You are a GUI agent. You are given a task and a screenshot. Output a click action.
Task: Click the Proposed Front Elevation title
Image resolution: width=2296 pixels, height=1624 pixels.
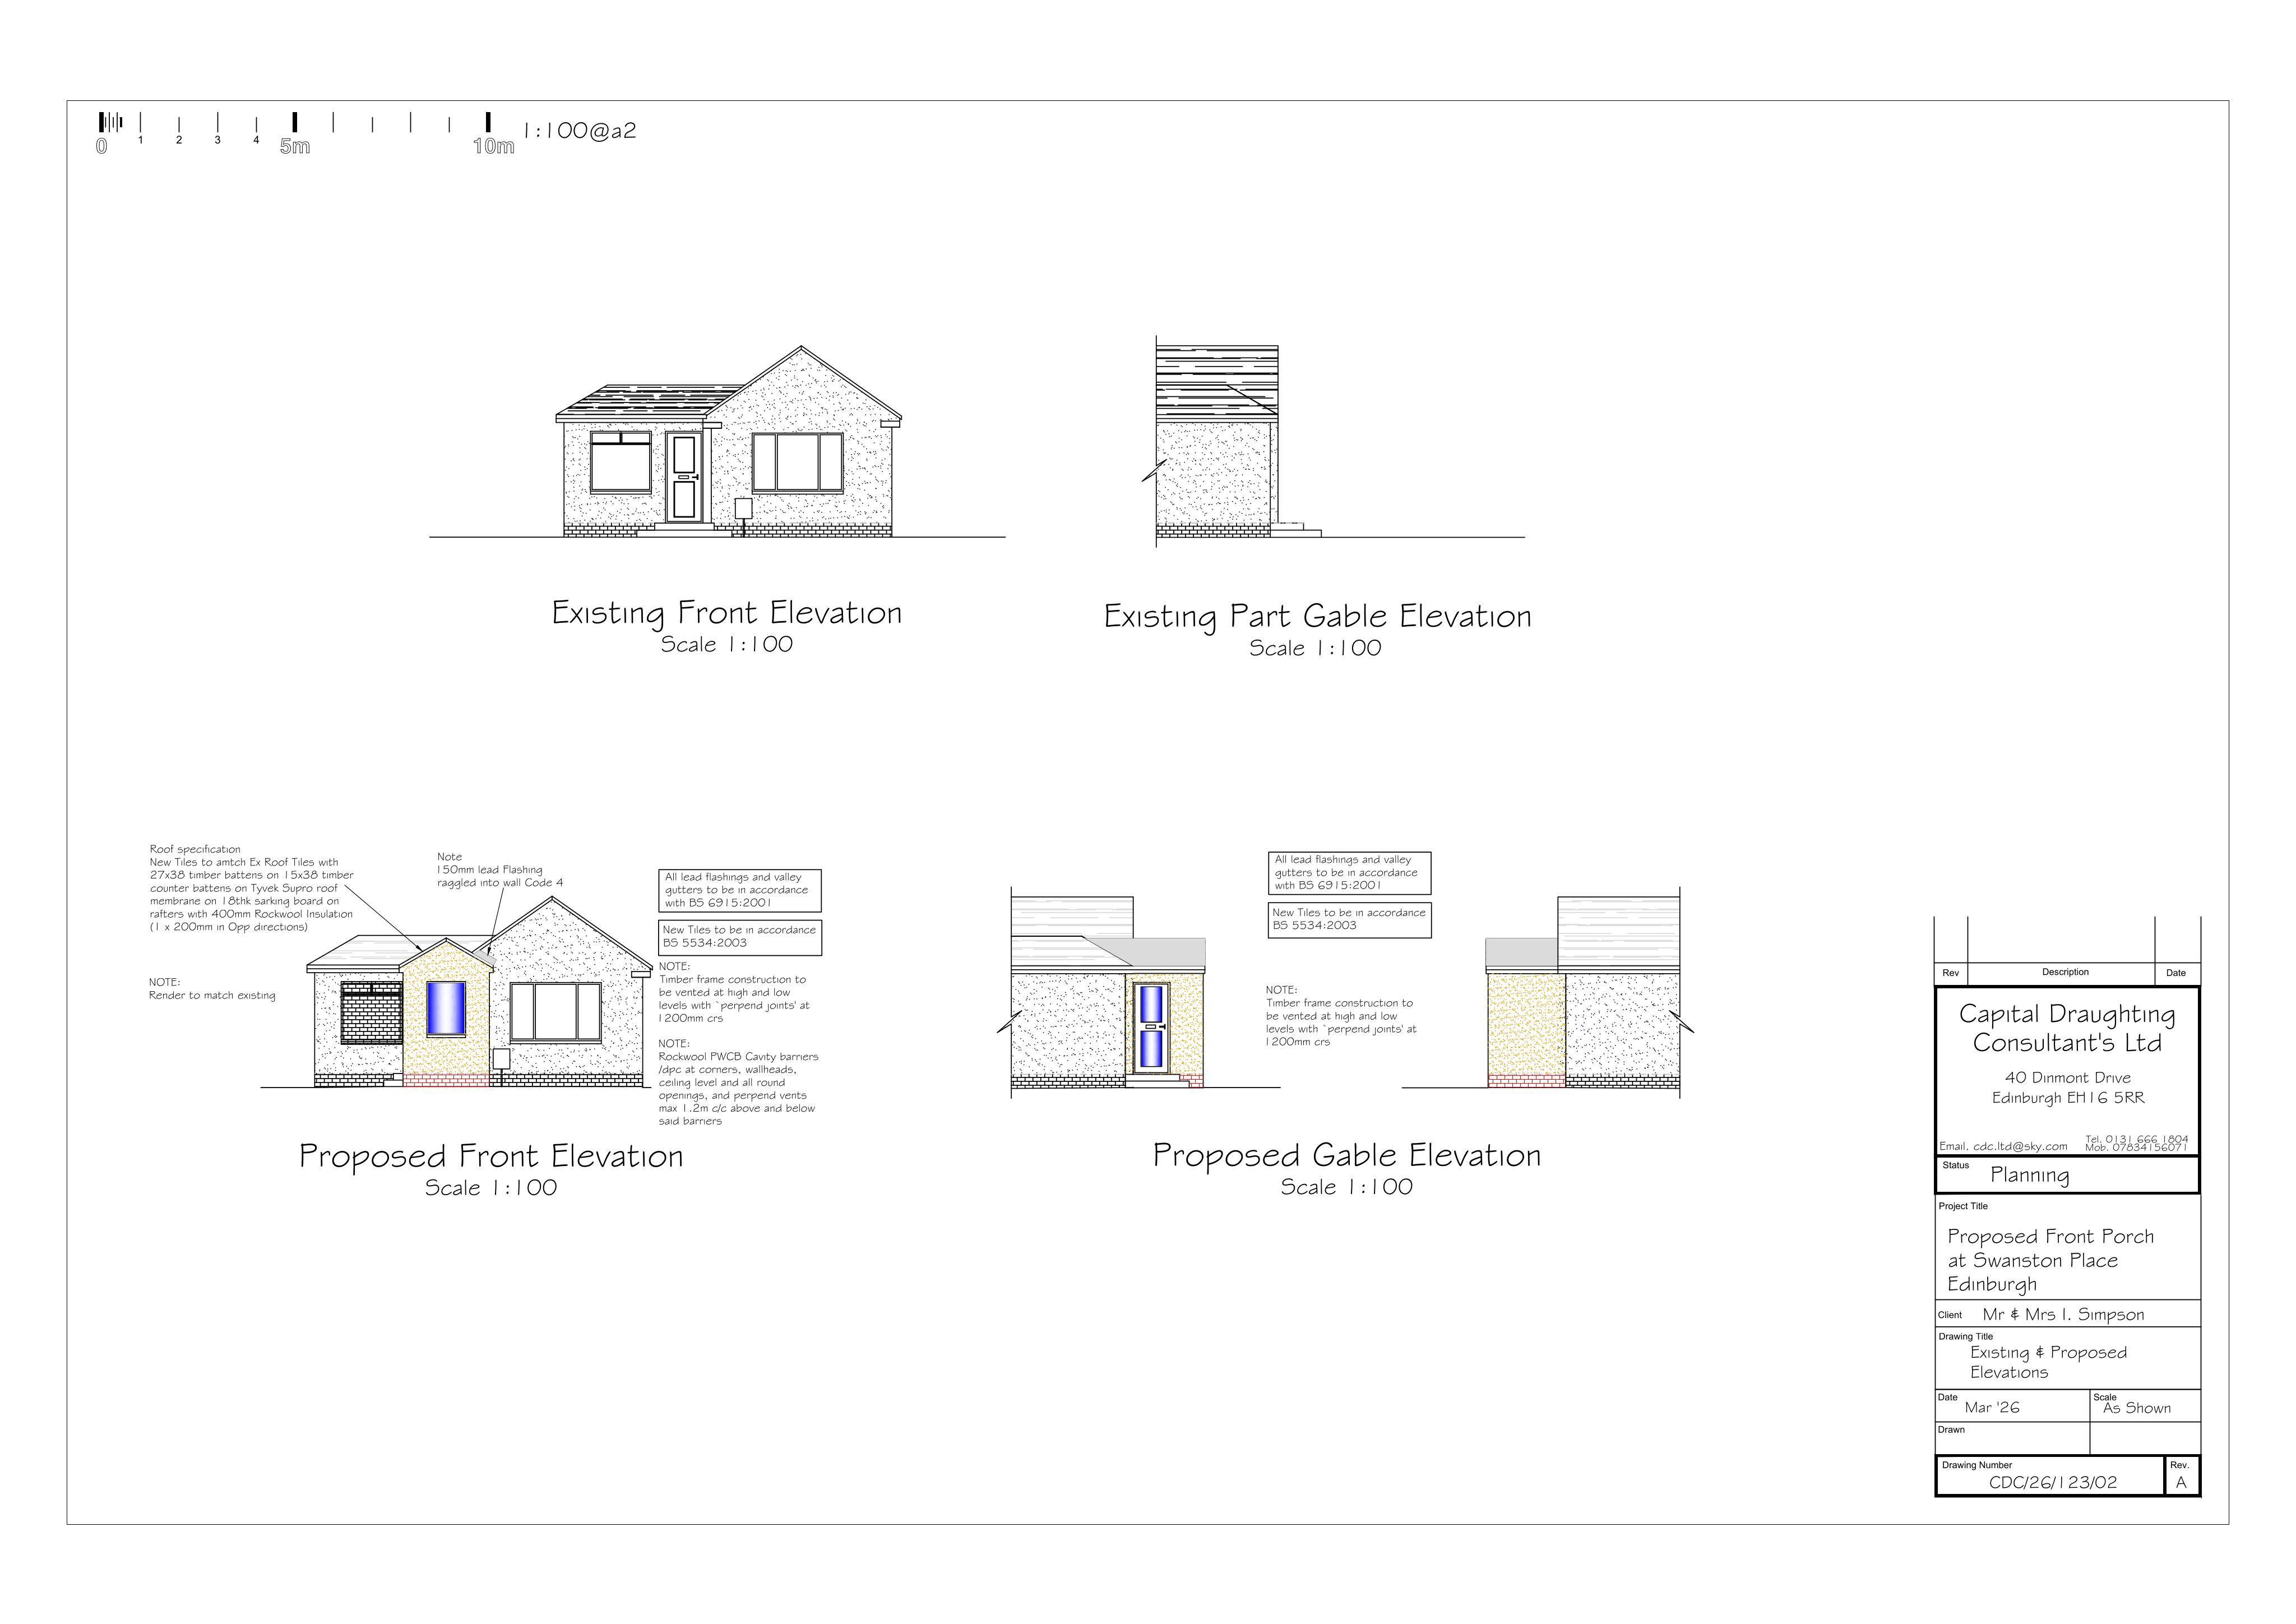click(x=491, y=1156)
